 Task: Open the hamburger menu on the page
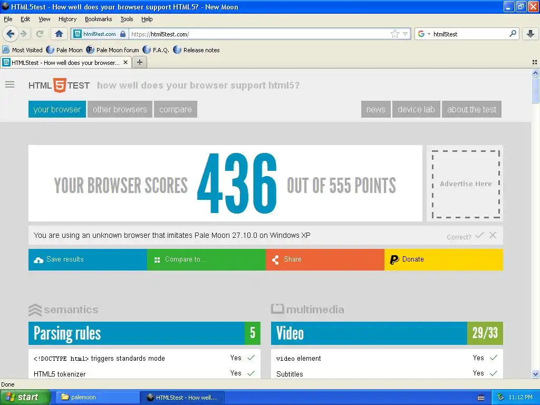pyautogui.click(x=10, y=85)
